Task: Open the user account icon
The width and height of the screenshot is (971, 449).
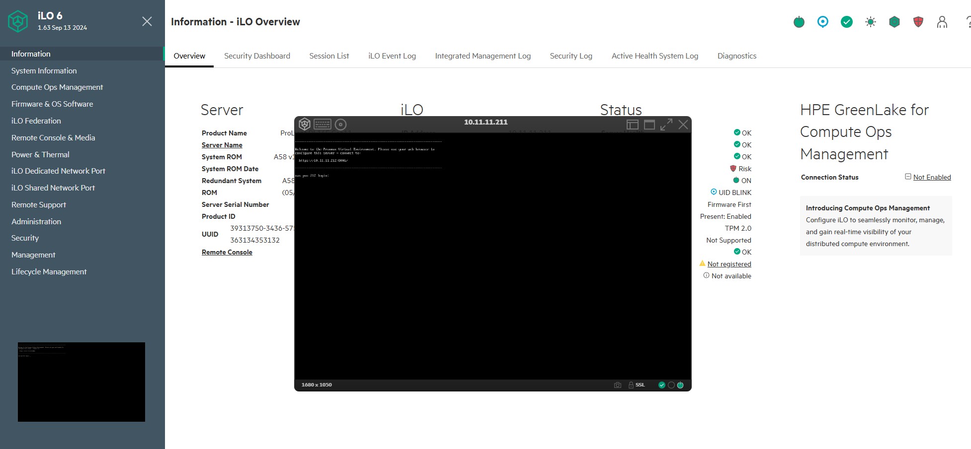Action: [x=942, y=22]
